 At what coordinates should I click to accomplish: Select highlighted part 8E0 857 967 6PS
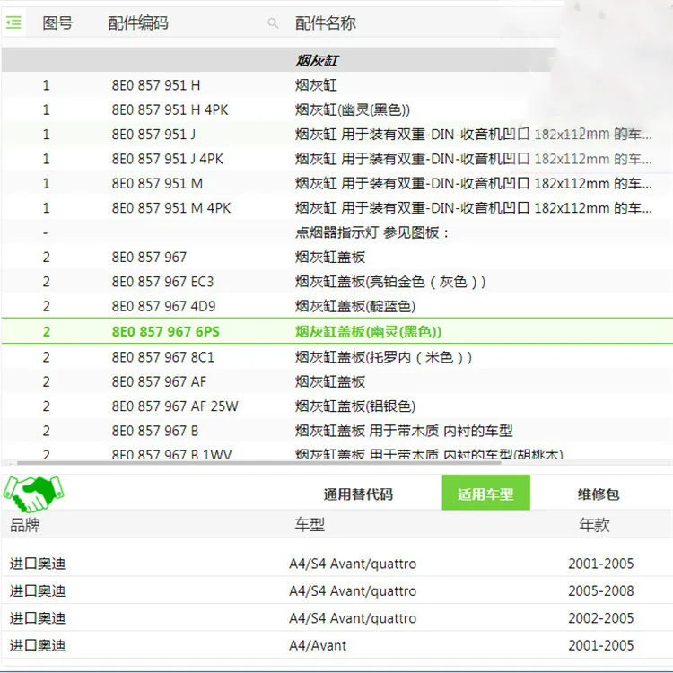(x=165, y=331)
